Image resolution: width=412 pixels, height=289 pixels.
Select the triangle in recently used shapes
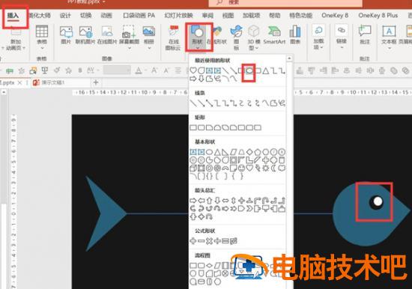point(266,70)
